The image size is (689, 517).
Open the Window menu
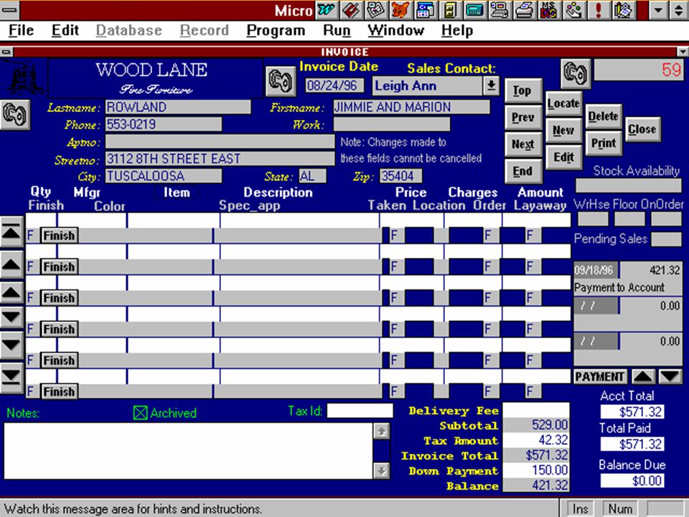click(396, 30)
